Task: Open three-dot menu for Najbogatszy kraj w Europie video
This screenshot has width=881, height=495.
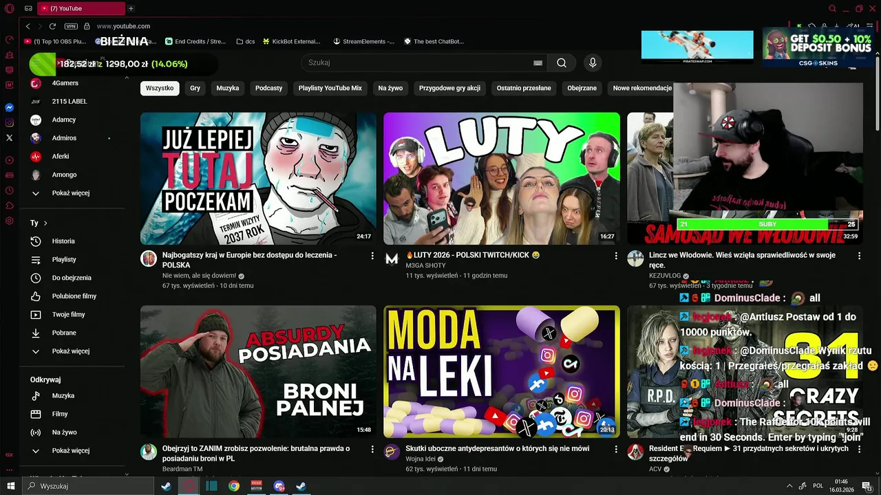Action: 372,256
